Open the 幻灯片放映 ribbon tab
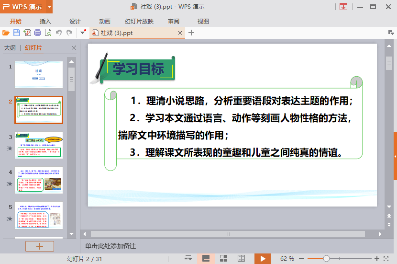This screenshot has height=264, width=397. [139, 21]
